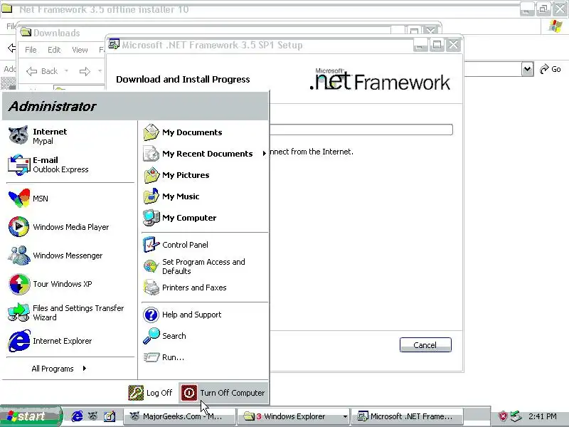Click Turn Off Computer button
Viewport: 569px width, 427px height.
tap(223, 393)
